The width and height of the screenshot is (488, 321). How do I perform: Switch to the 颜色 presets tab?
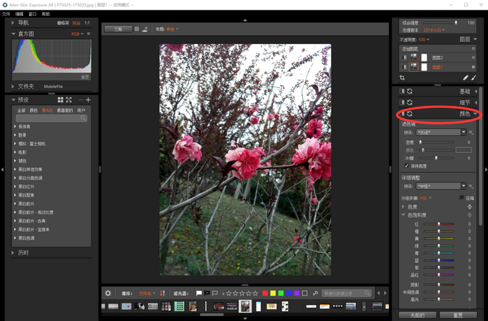(x=34, y=110)
